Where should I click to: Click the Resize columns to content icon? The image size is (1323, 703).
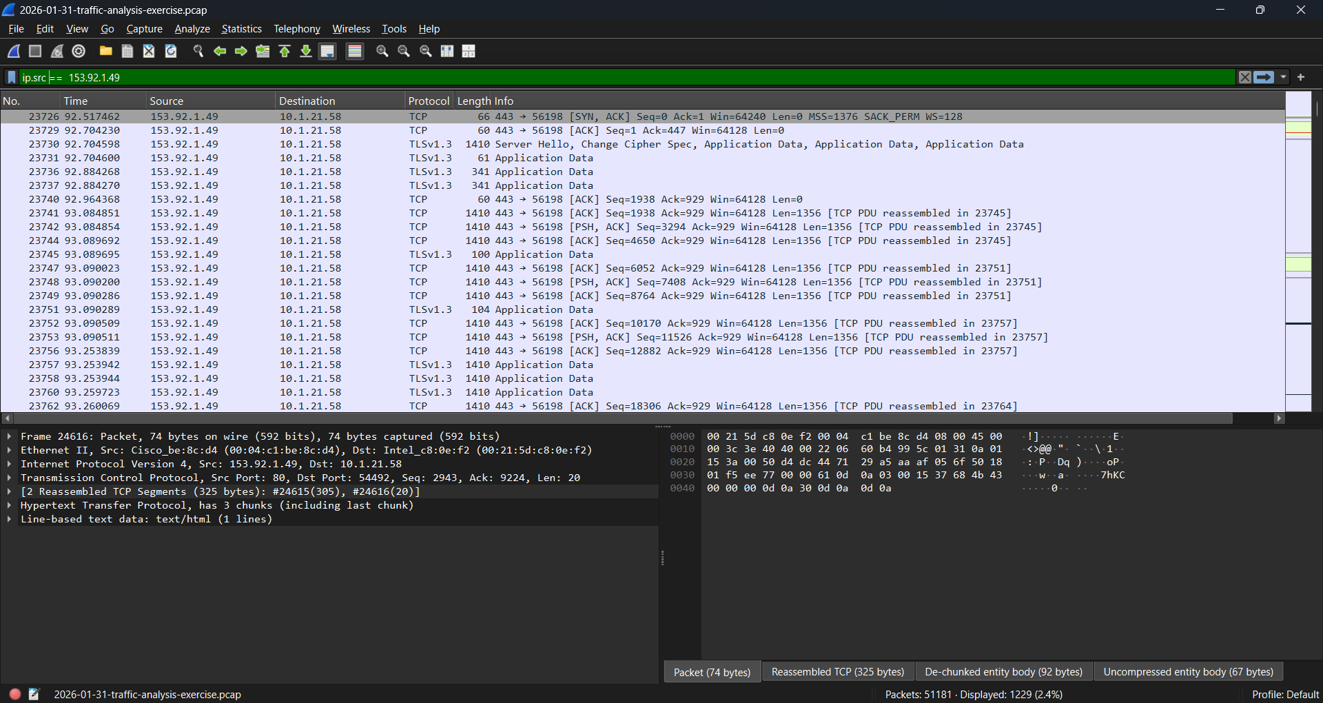[447, 51]
